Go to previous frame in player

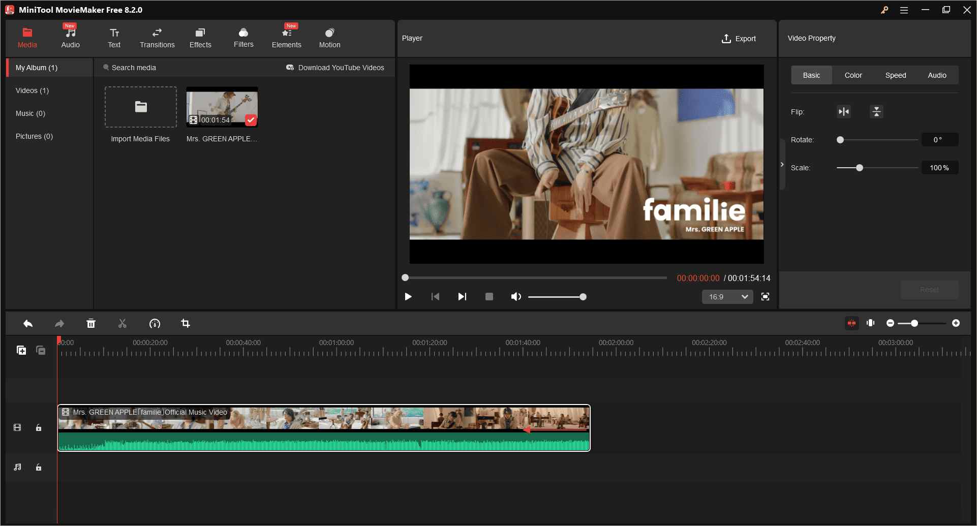(x=435, y=297)
